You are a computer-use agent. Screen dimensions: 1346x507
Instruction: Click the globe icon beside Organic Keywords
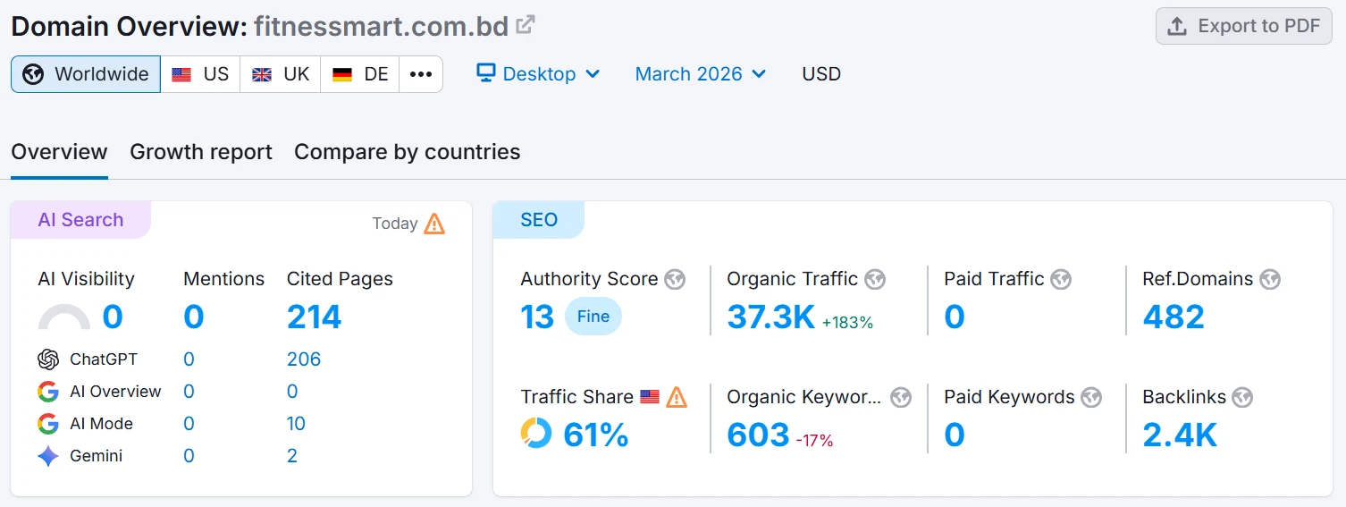point(901,397)
